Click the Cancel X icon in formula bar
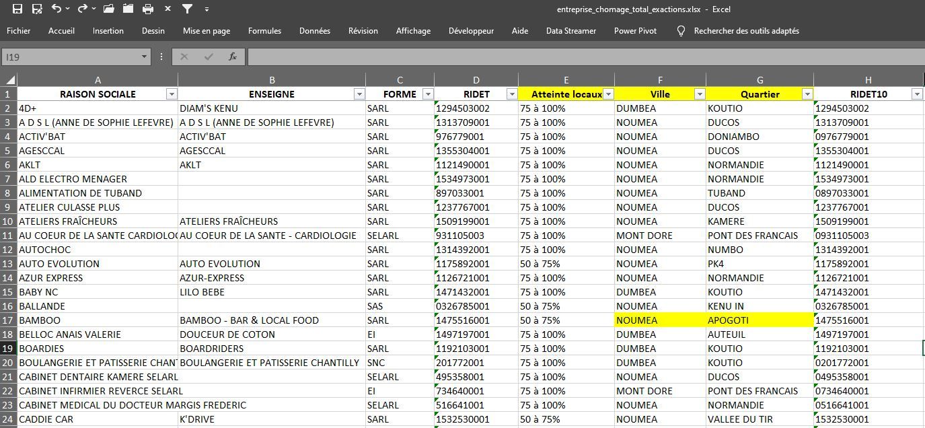925x428 pixels. point(184,57)
